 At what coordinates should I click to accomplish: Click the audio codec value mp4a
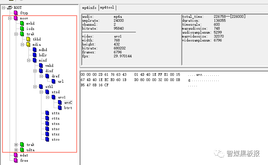[x=118, y=17]
